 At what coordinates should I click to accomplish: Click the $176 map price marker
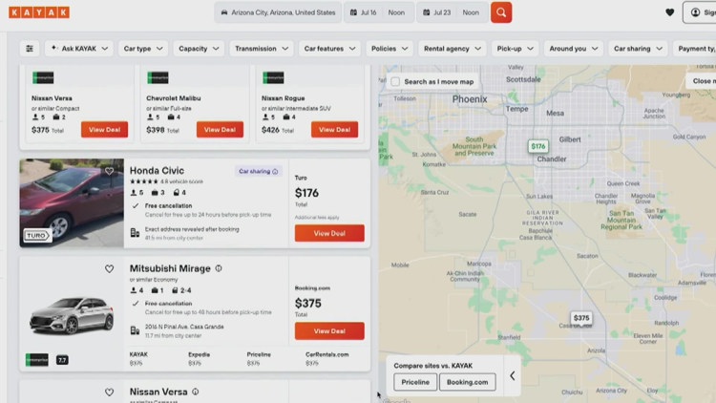pyautogui.click(x=537, y=146)
